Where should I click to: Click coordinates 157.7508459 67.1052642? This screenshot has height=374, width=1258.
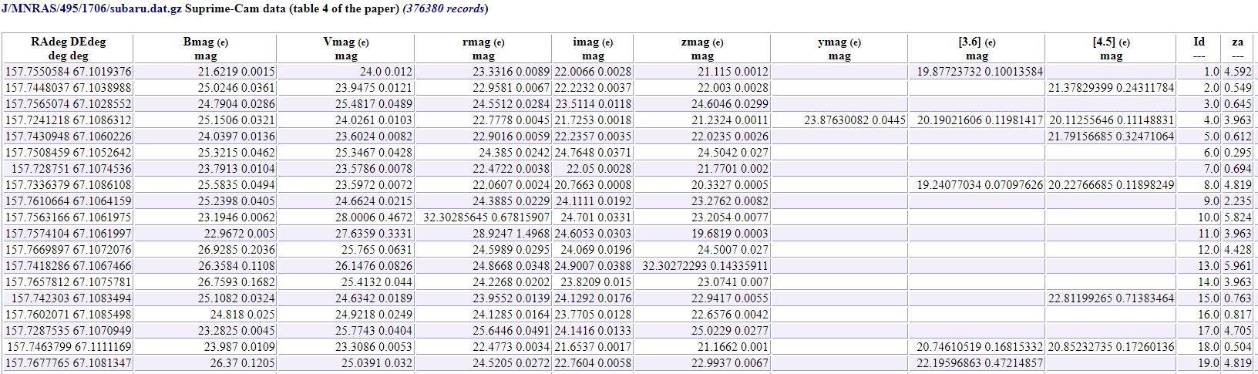pyautogui.click(x=68, y=153)
